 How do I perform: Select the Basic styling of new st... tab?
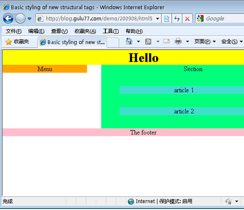[72, 42]
